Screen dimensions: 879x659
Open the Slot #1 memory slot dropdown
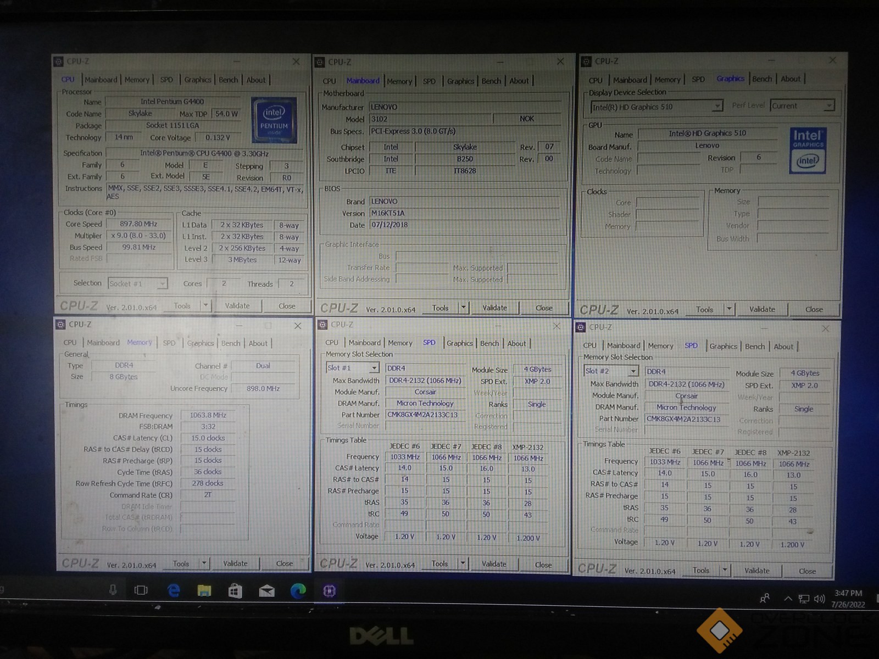click(x=352, y=368)
